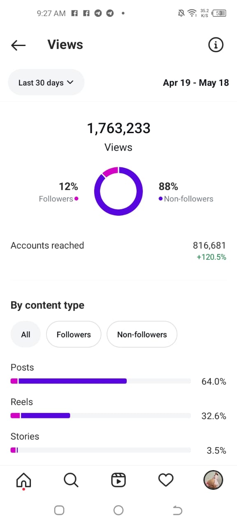This screenshot has height=526, width=237.
Task: Tap the Android recent apps square icon
Action: point(59,510)
